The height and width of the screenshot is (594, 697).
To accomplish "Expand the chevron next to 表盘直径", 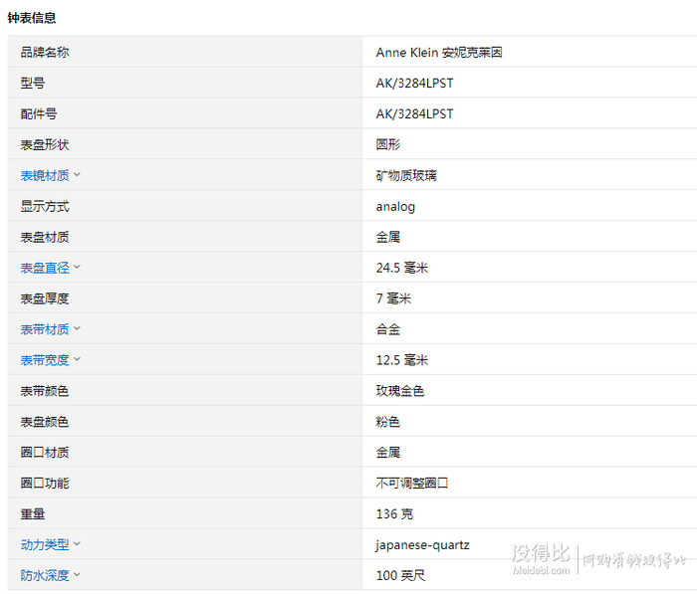I will click(77, 267).
